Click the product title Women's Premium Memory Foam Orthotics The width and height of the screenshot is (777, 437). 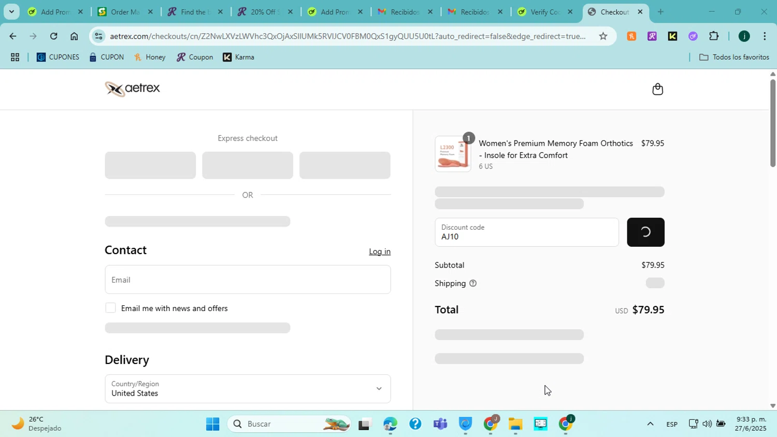point(556,149)
